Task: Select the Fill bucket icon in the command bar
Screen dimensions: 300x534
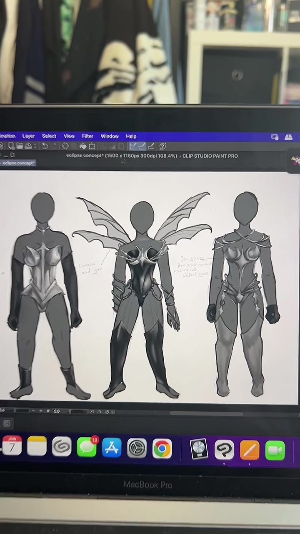Action: pyautogui.click(x=82, y=146)
